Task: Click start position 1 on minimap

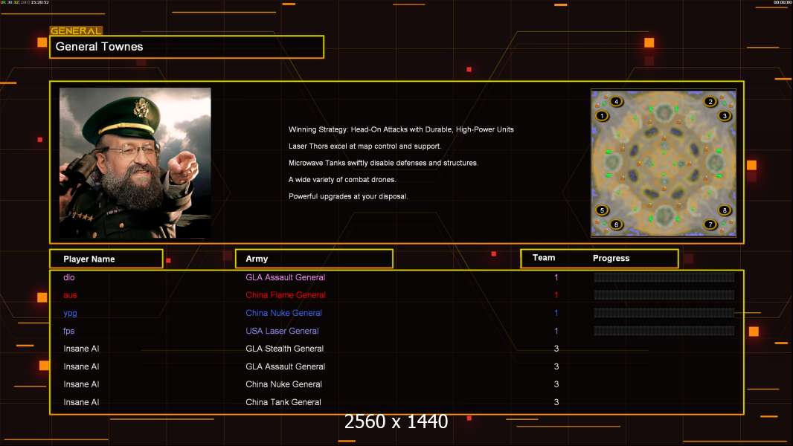Action: point(602,116)
